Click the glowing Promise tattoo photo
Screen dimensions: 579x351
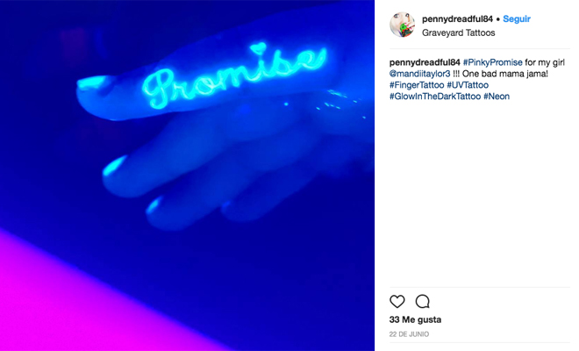pyautogui.click(x=187, y=175)
